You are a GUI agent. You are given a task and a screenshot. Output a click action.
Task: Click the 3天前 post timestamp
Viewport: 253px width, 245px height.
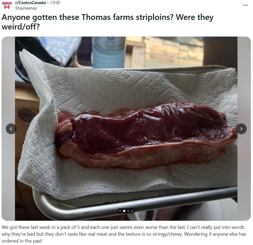point(55,3)
